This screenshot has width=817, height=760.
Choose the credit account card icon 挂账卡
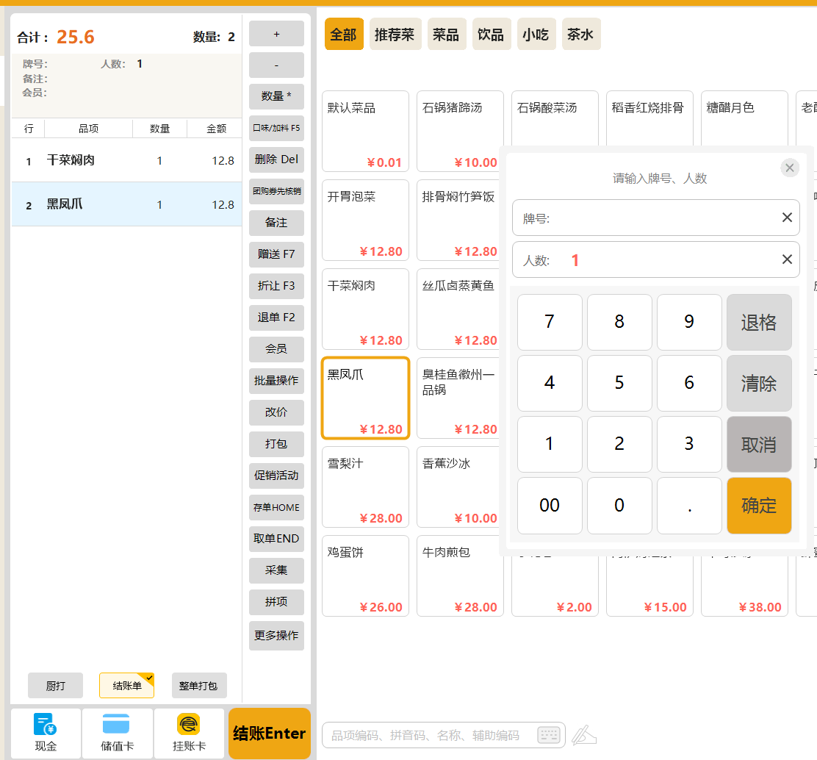coord(189,732)
